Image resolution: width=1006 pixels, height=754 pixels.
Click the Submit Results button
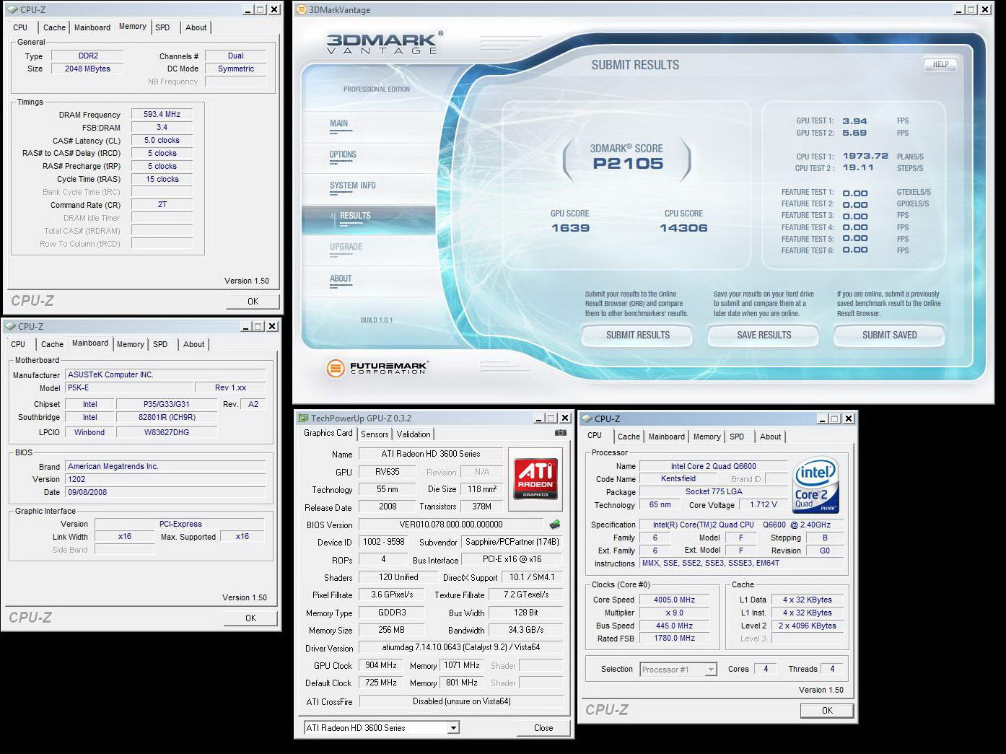pyautogui.click(x=638, y=335)
